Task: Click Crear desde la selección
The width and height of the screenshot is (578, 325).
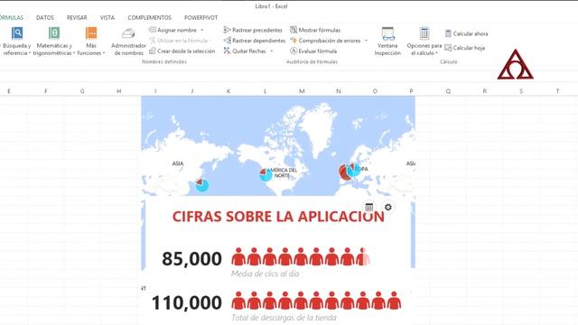Action: (182, 51)
